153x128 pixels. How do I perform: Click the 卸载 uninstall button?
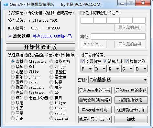point(131,119)
